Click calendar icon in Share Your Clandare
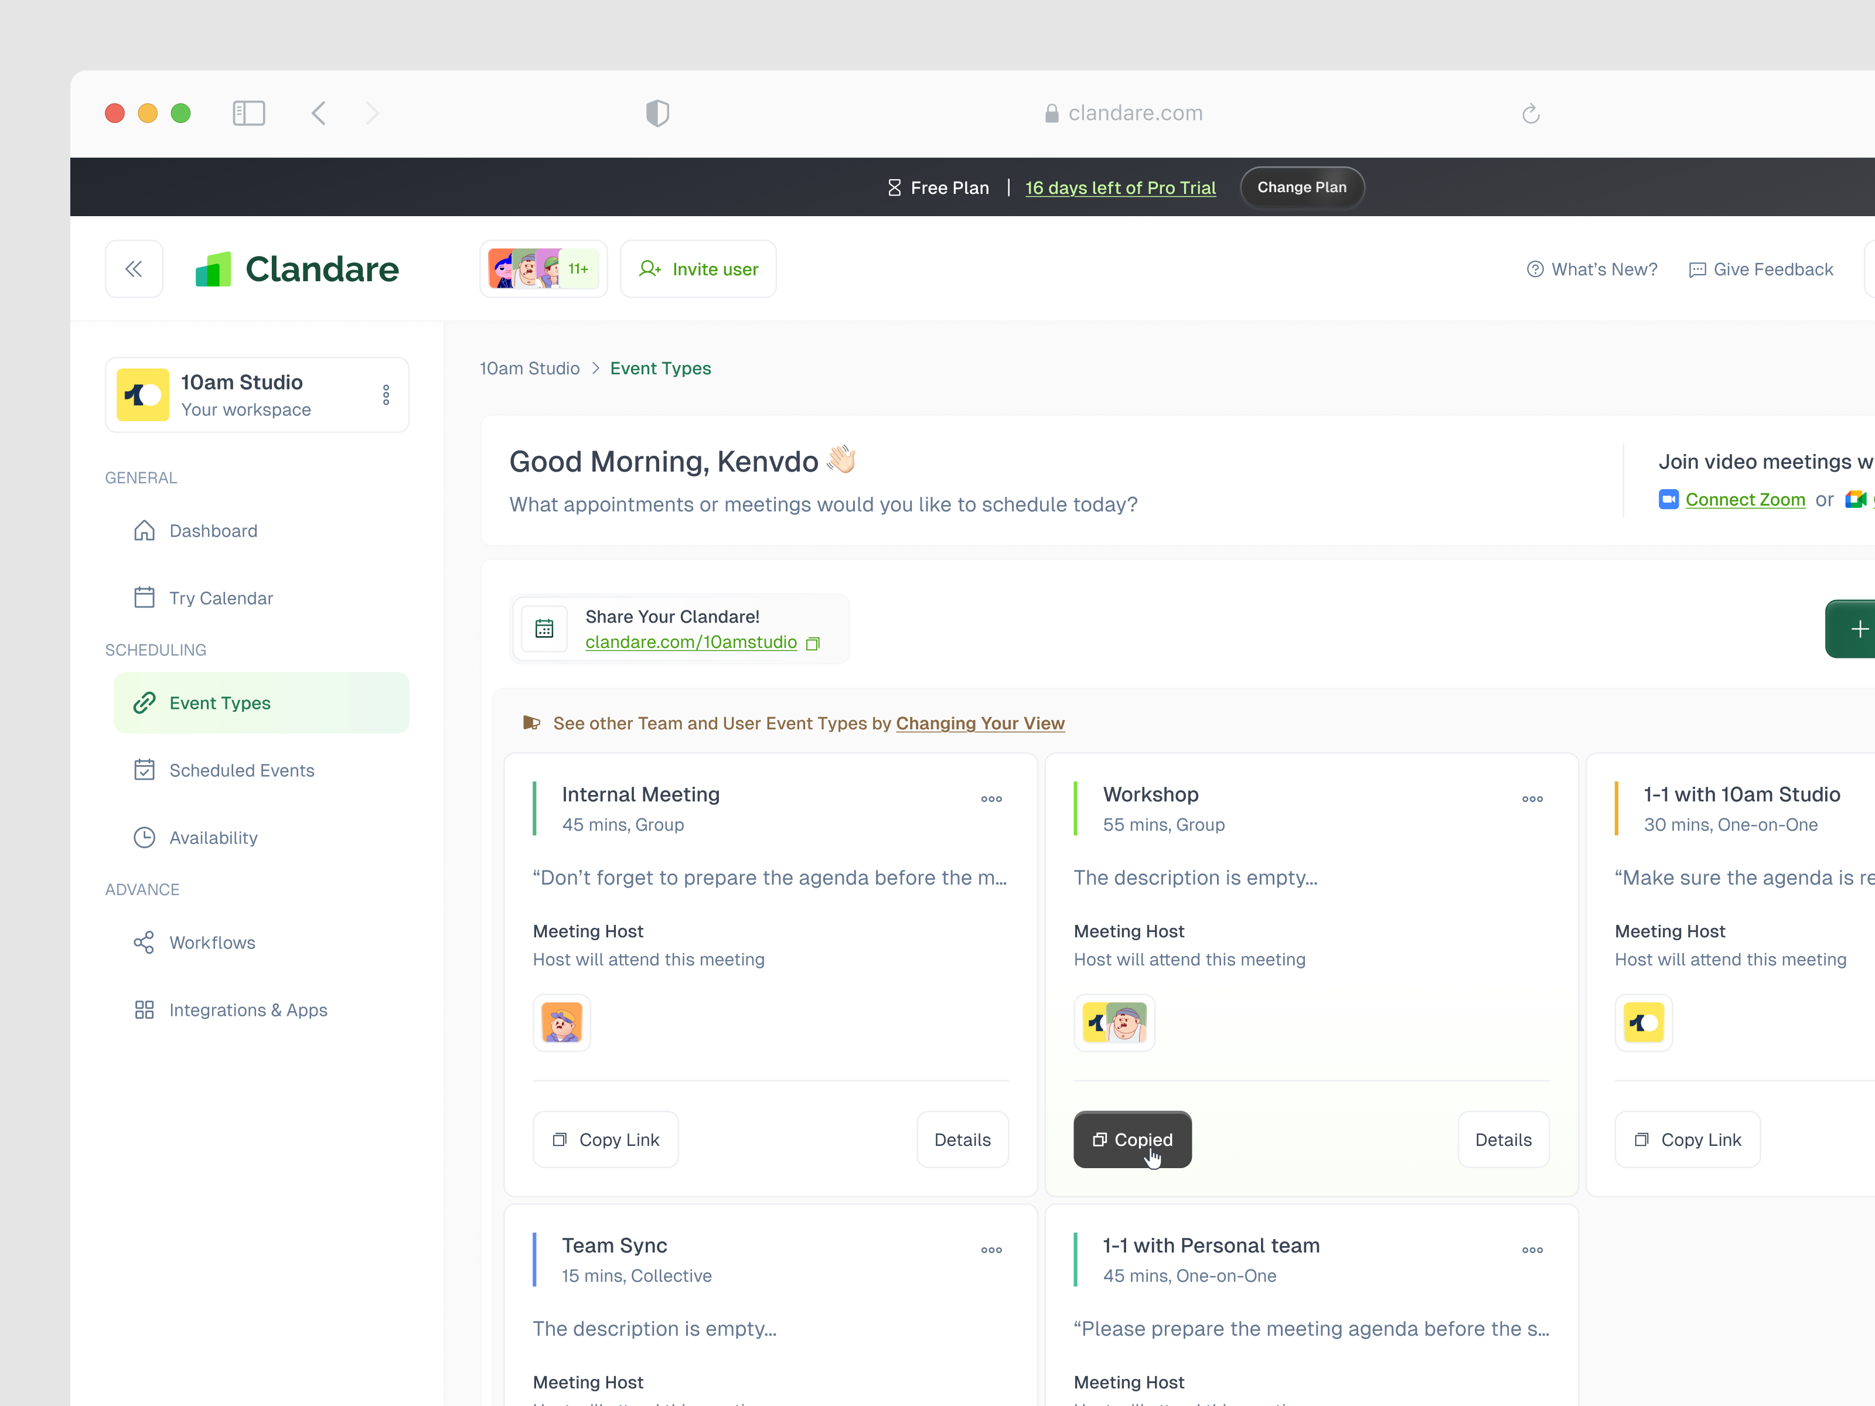 tap(544, 629)
